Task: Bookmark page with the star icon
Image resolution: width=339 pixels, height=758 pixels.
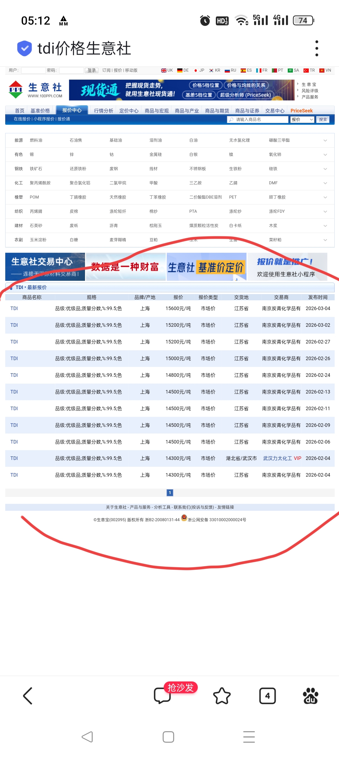Action: (x=222, y=696)
